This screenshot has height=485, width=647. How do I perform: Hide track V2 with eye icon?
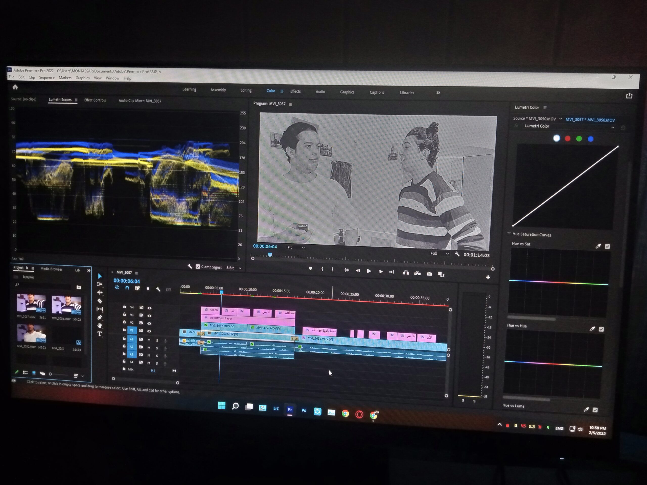tap(149, 323)
